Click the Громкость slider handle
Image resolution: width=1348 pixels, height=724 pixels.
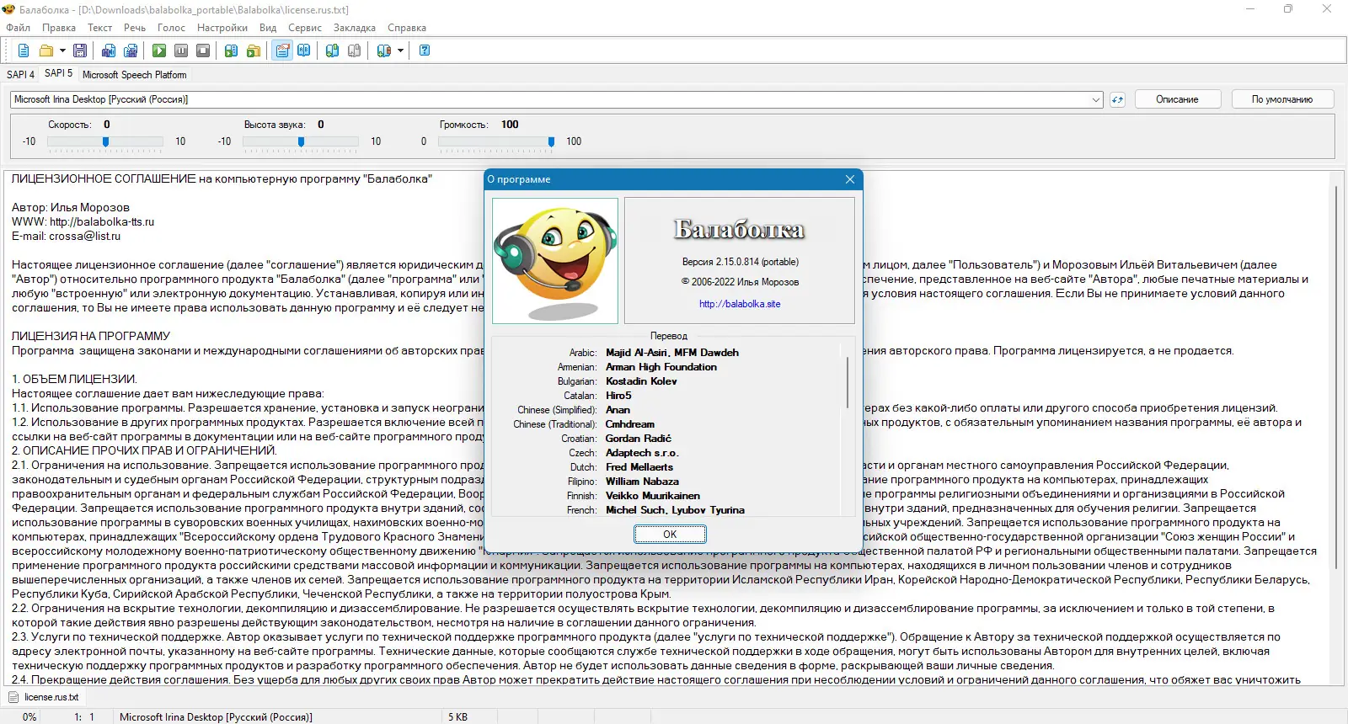551,141
